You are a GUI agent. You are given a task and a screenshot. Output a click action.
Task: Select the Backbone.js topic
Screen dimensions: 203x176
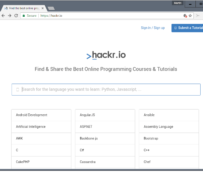[x=105, y=139]
